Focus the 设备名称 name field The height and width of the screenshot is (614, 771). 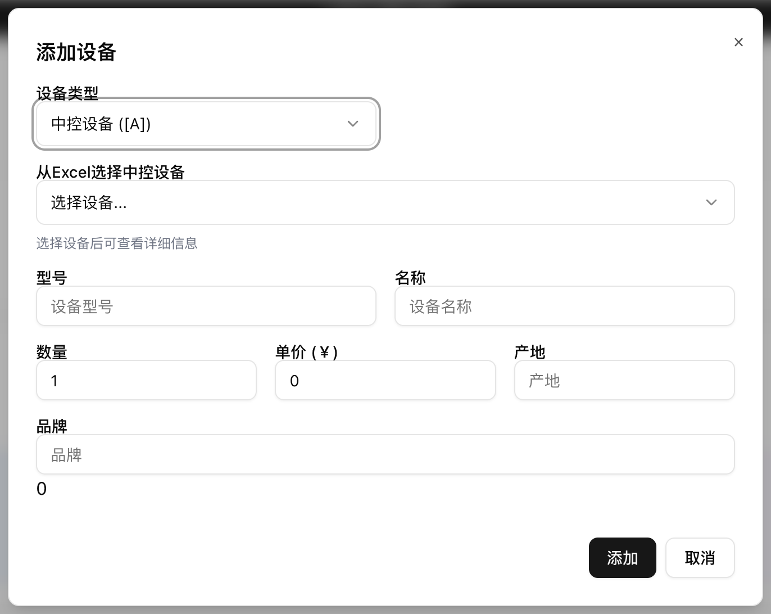click(564, 306)
